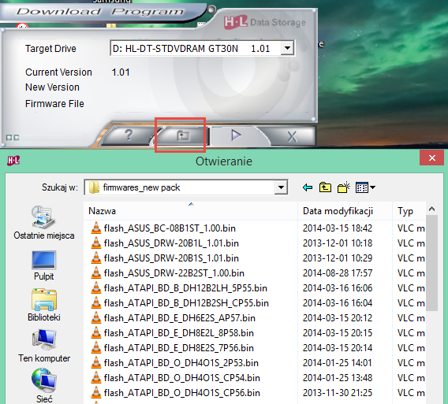Viewport: 448px width, 404px height.
Task: Select flash_ATAPI_BD_B_DH12B2SH_CP55.bin file
Action: click(x=186, y=303)
